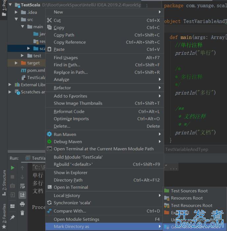Open the Structure tool window tab
The height and width of the screenshot is (231, 227).
[4, 183]
